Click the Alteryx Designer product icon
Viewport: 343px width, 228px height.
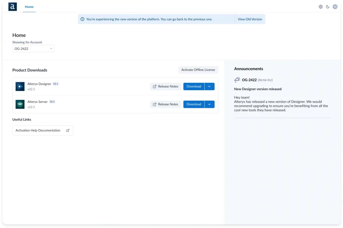20,86
